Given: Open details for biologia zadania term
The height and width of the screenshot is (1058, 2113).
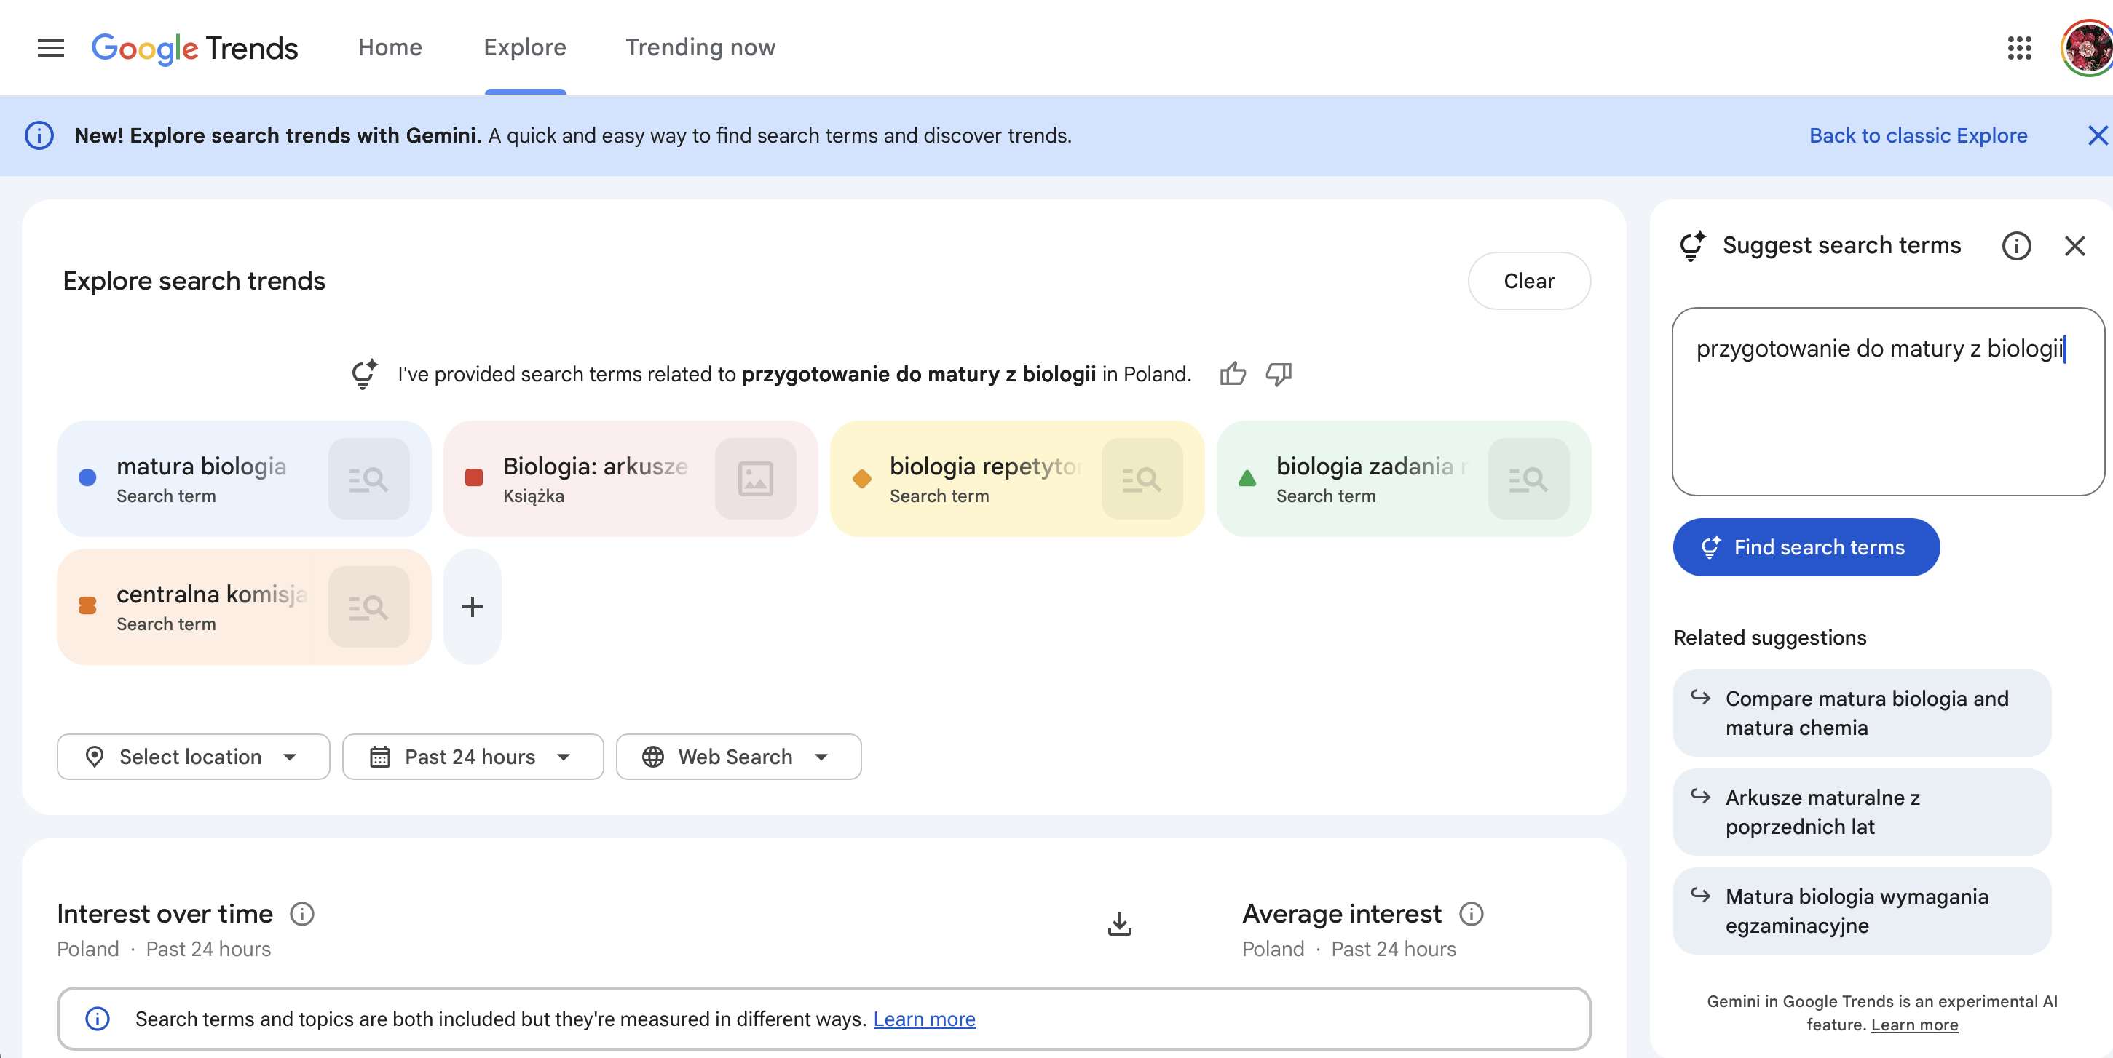Looking at the screenshot, I should tap(1528, 479).
